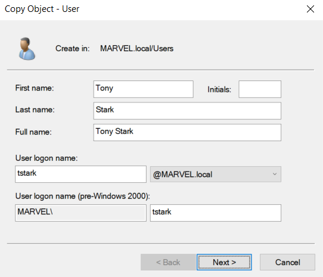Click the Next button
Viewport: 323px width, 277px height.
point(224,262)
